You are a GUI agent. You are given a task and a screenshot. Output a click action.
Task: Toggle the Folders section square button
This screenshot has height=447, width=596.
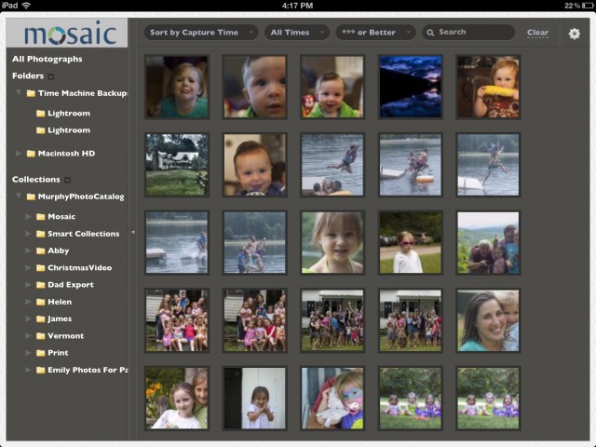[52, 76]
